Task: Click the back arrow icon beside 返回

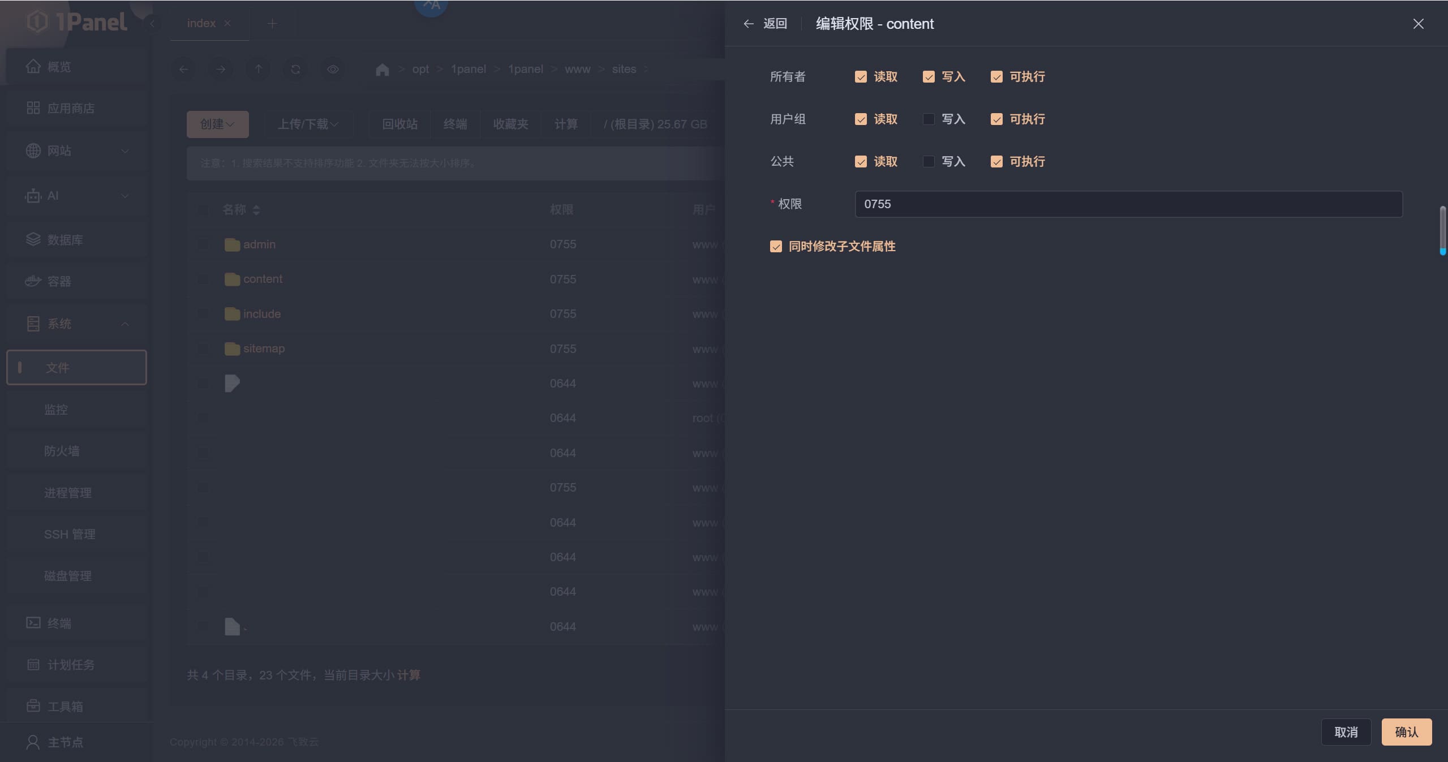Action: (x=748, y=24)
